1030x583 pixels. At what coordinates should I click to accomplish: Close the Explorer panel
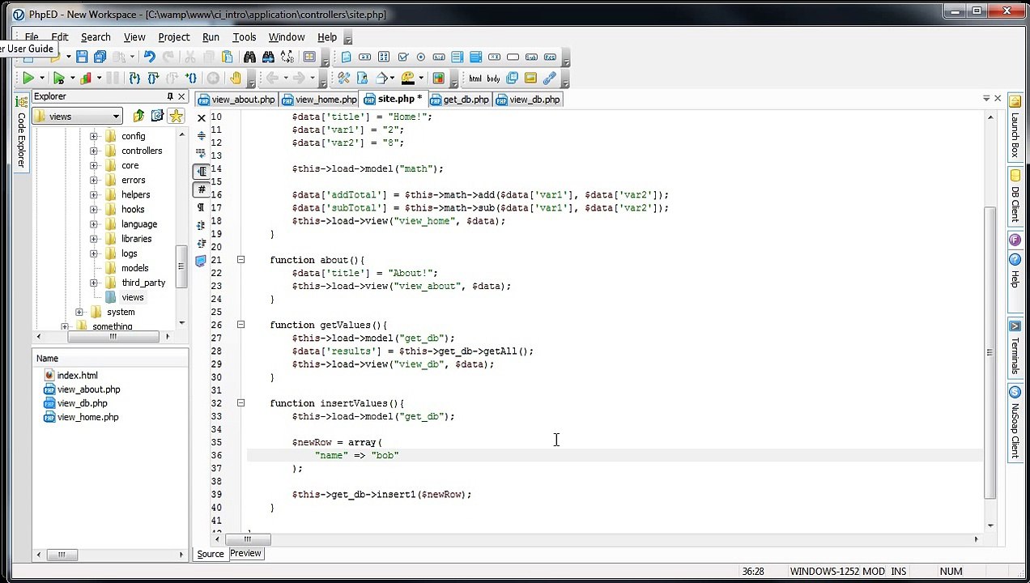pos(181,96)
